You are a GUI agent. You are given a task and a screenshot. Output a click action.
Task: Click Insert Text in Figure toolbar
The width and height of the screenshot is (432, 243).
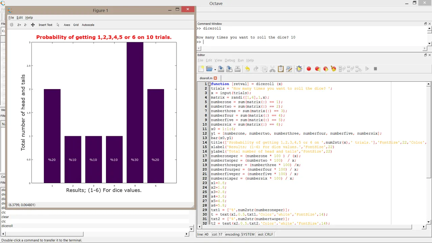45,25
